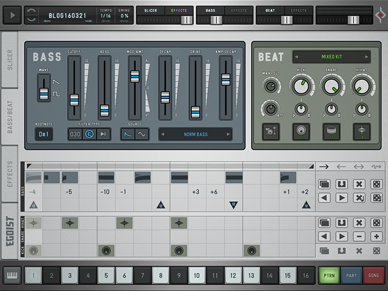Select the sawtooth wave shape
The image size is (388, 291).
tap(56, 82)
